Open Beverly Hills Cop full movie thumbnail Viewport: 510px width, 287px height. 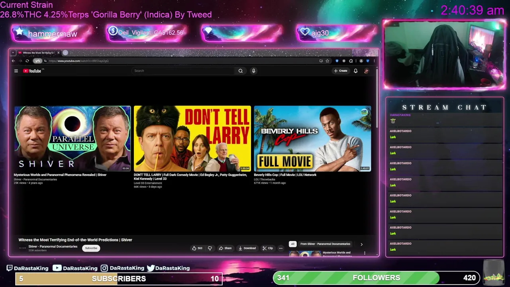312,138
